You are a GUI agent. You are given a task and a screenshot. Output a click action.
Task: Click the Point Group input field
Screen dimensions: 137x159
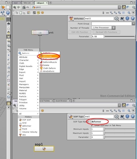[112, 24]
